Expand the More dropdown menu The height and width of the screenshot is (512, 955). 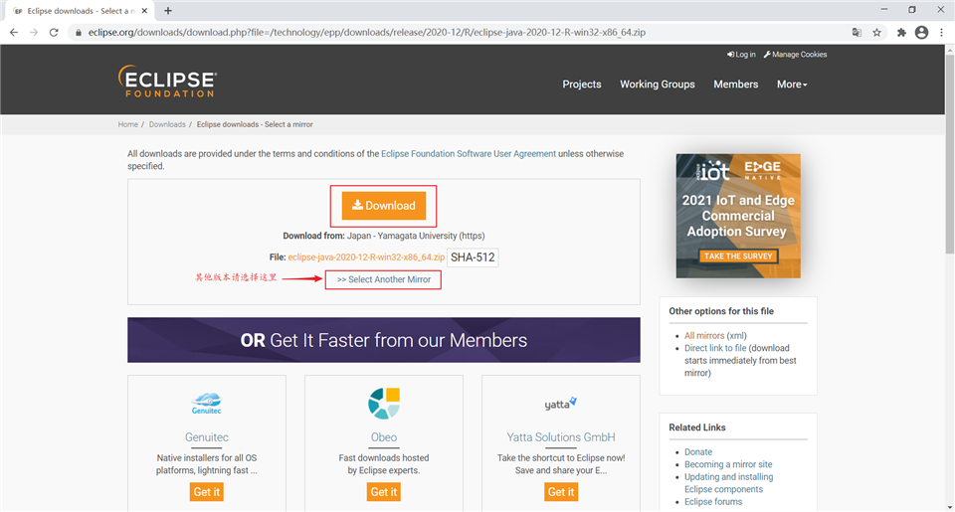coord(792,85)
